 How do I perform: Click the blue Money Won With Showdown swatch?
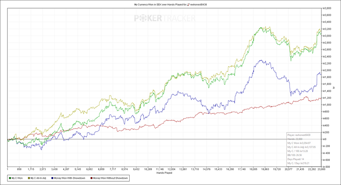click(52, 178)
